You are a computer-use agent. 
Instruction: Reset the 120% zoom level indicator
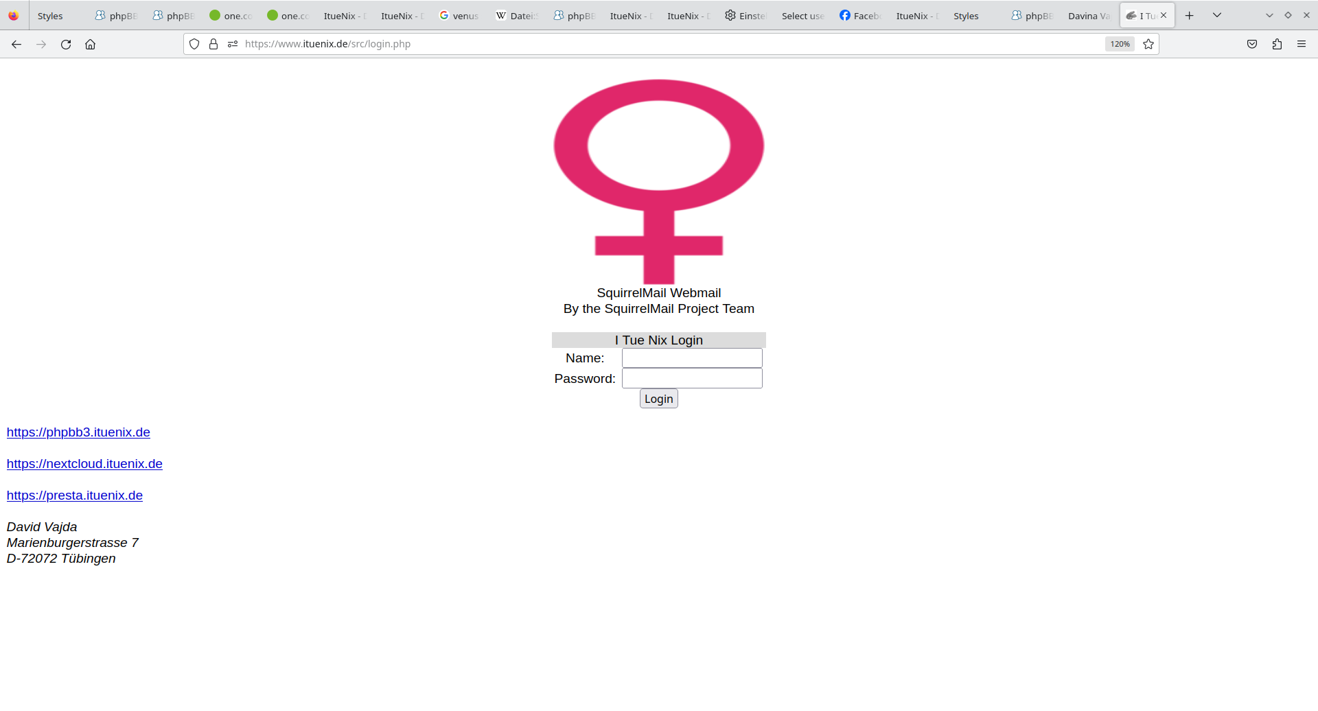click(x=1120, y=44)
